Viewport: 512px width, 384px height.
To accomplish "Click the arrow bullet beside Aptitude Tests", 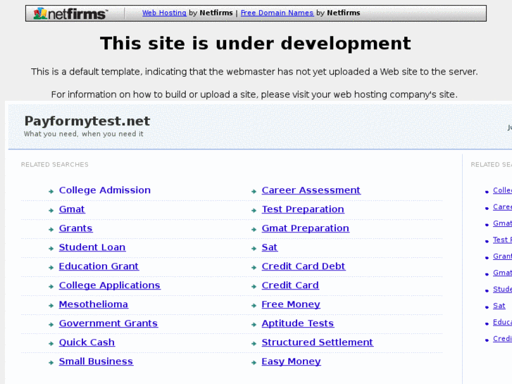I will (254, 325).
